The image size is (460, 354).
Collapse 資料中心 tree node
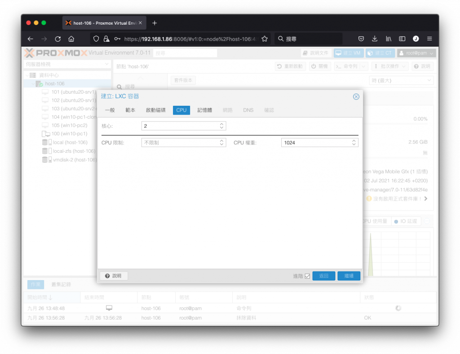click(27, 75)
